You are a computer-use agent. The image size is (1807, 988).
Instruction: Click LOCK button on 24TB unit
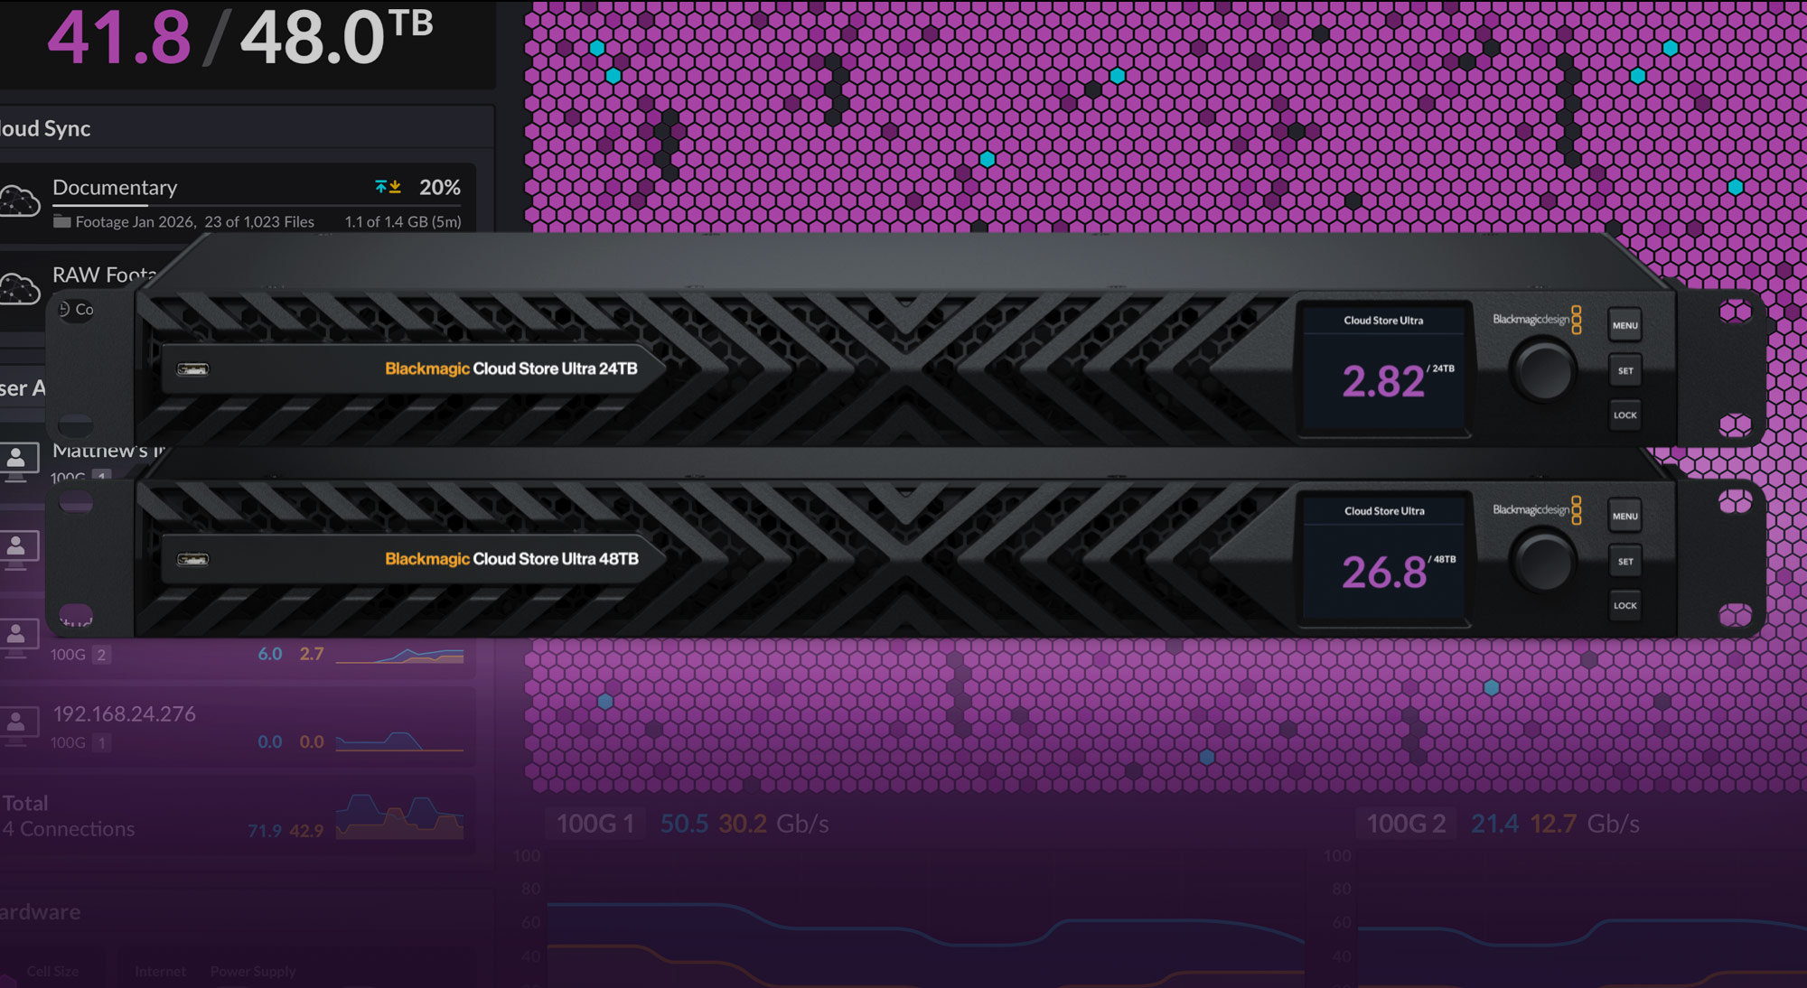[x=1624, y=415]
